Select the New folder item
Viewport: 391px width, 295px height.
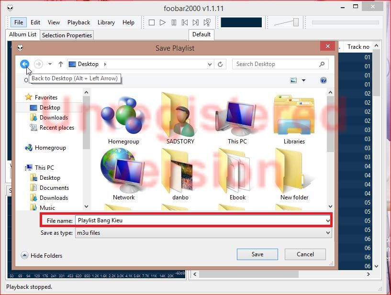coord(294,175)
